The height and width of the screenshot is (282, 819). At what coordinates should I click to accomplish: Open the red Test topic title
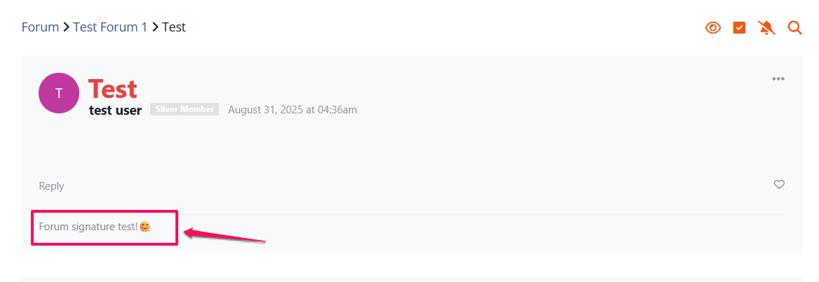[x=113, y=89]
